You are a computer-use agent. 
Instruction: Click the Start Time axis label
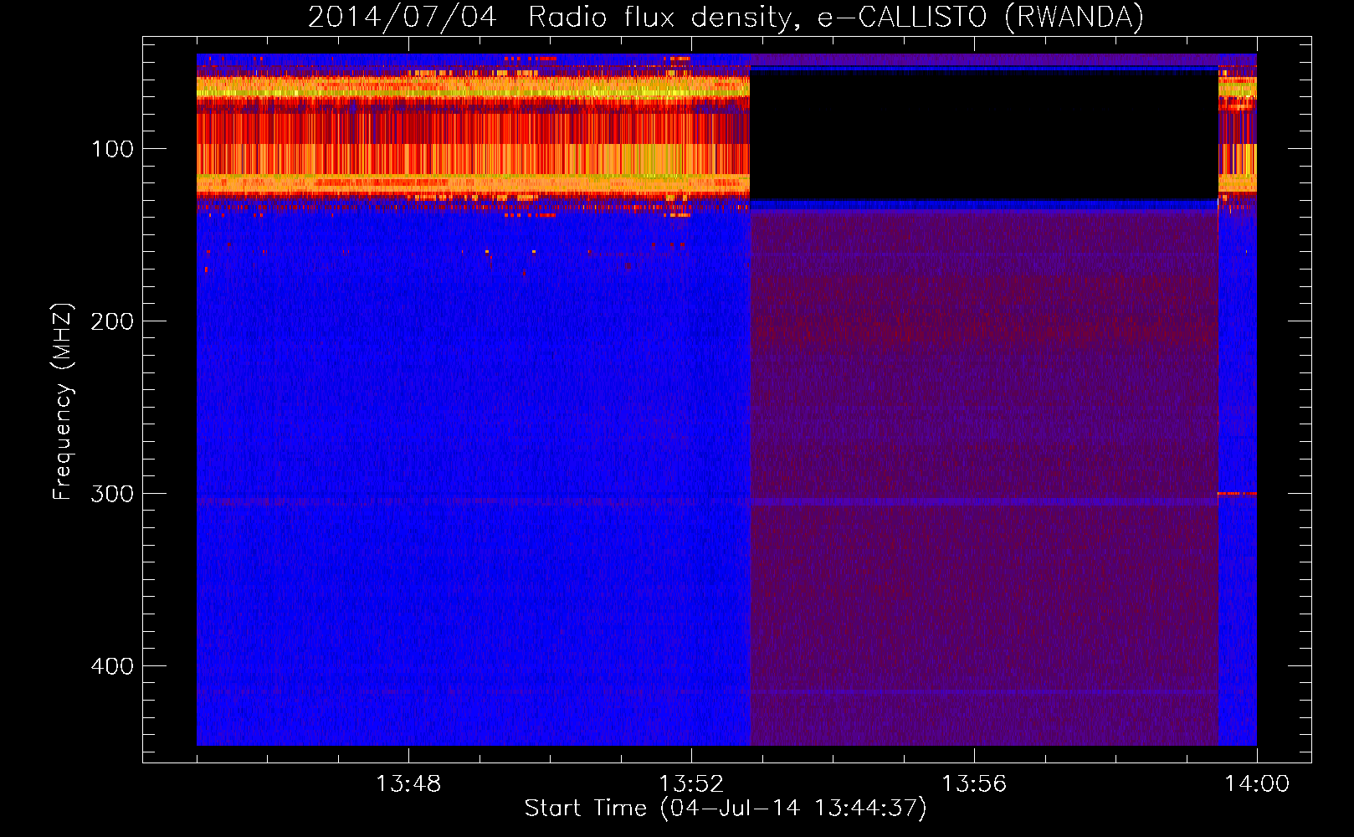[726, 809]
